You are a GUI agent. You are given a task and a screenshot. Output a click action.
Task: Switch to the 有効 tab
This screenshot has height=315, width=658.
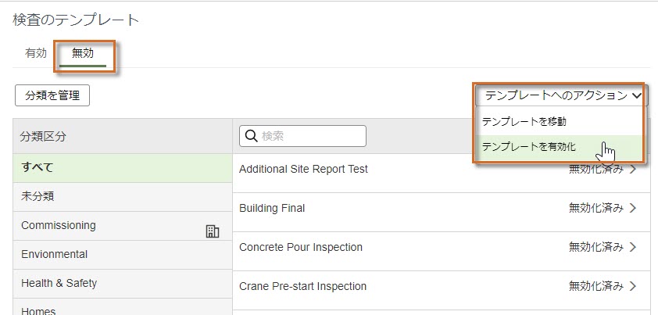(36, 53)
